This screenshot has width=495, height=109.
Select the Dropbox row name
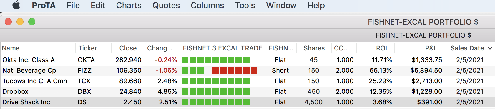click(15, 91)
